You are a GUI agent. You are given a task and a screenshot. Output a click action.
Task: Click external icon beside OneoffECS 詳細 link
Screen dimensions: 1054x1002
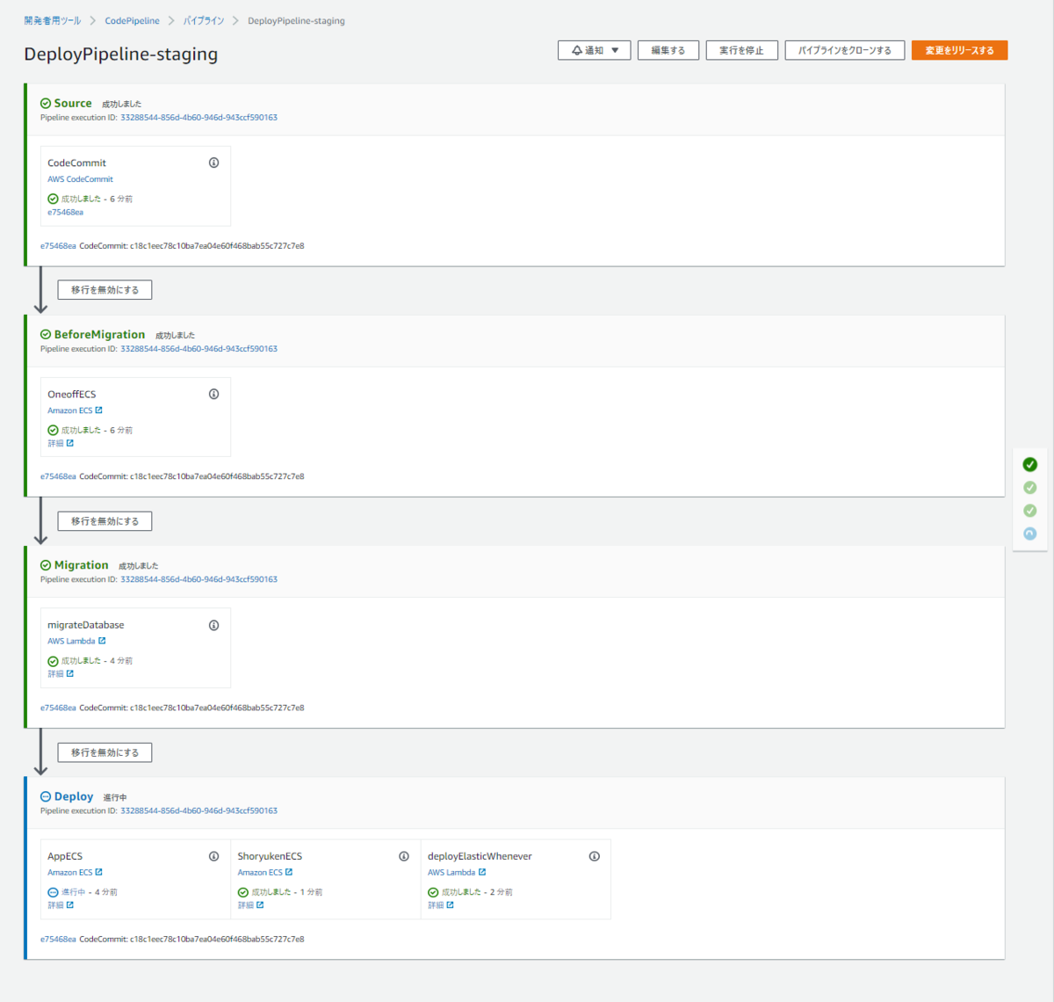(70, 443)
